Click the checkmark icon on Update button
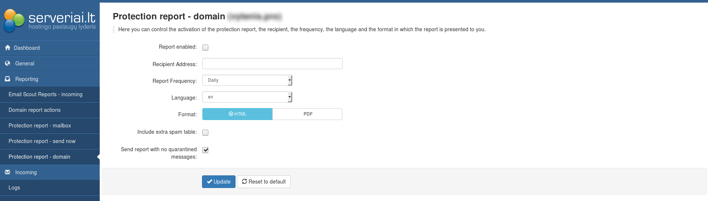The image size is (708, 201). pyautogui.click(x=209, y=182)
